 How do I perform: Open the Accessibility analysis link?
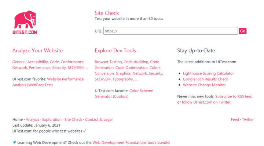click(x=37, y=62)
